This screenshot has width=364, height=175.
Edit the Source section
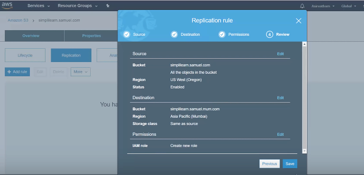(280, 54)
